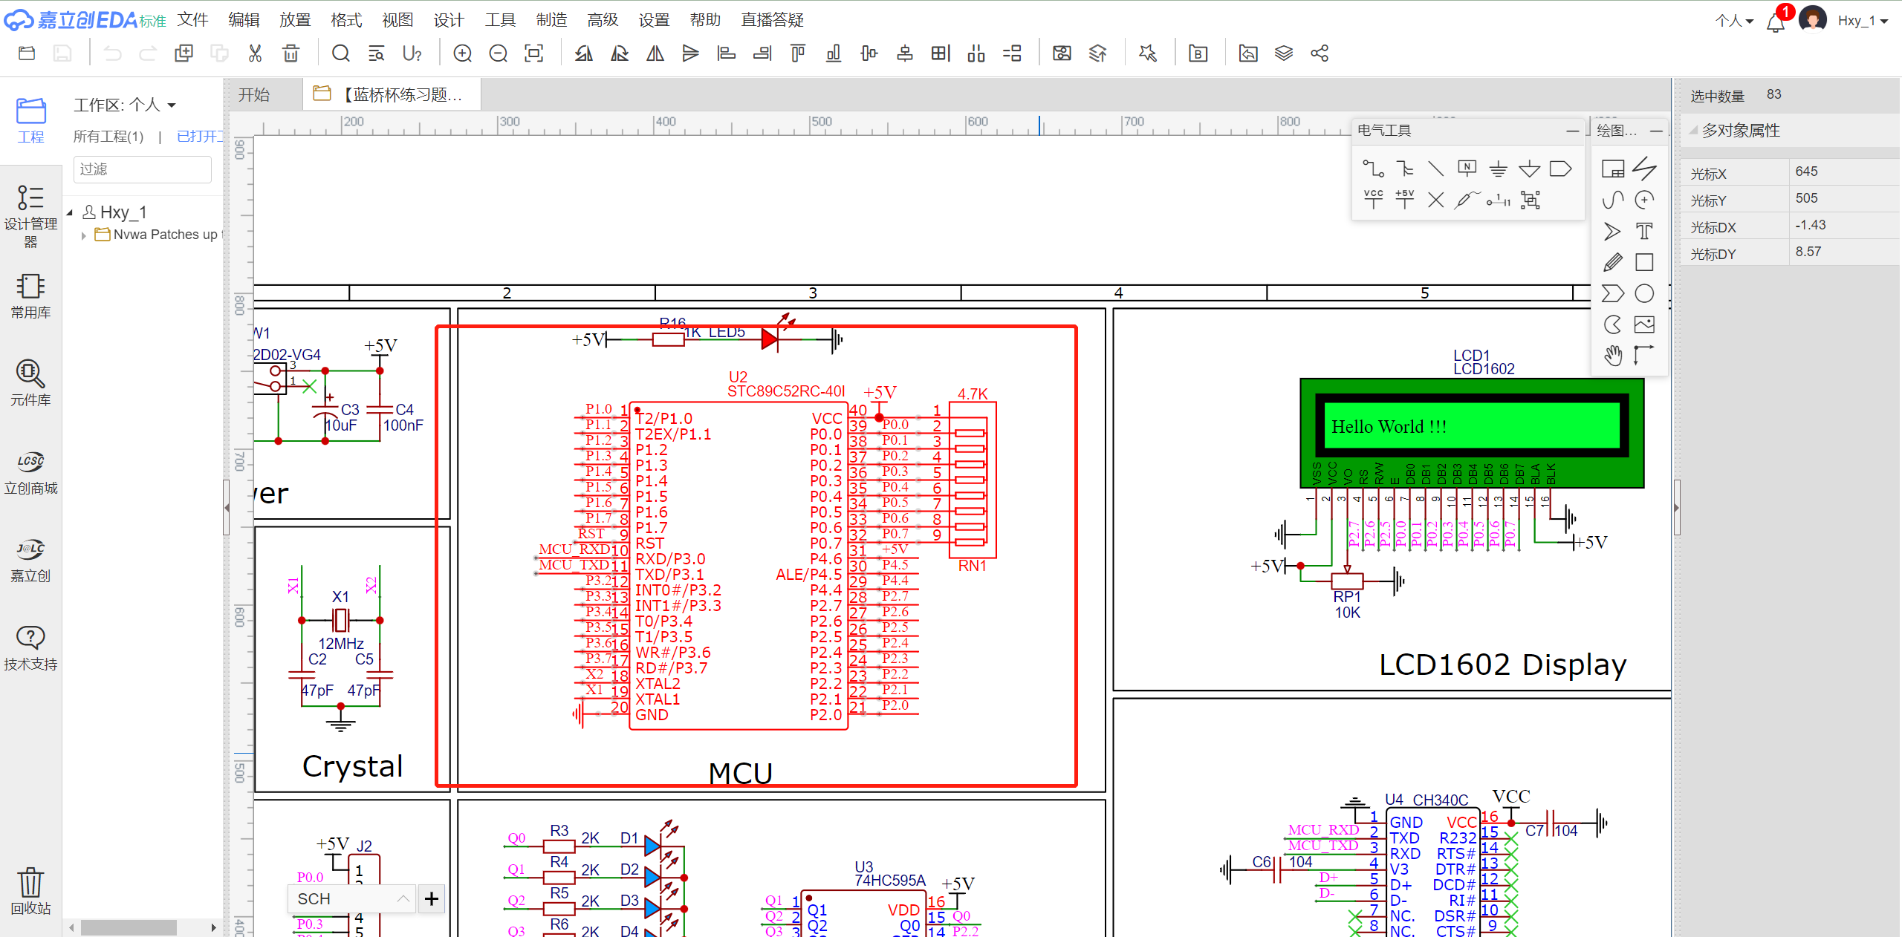Screen dimensions: 1902x937
Task: Click the GND ground symbol tool
Action: [x=1498, y=169]
